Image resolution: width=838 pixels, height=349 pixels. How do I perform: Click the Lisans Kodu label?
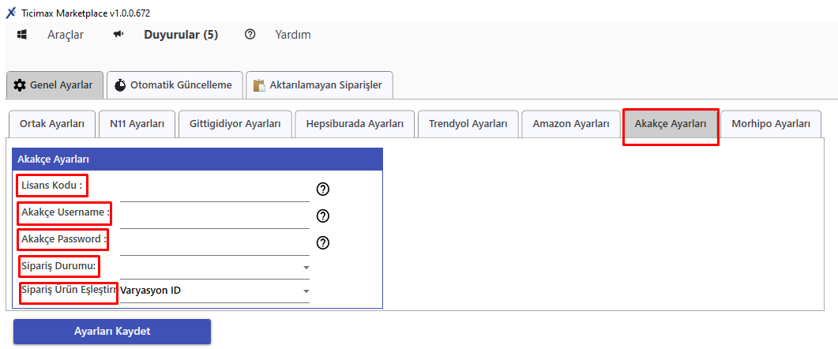point(52,186)
